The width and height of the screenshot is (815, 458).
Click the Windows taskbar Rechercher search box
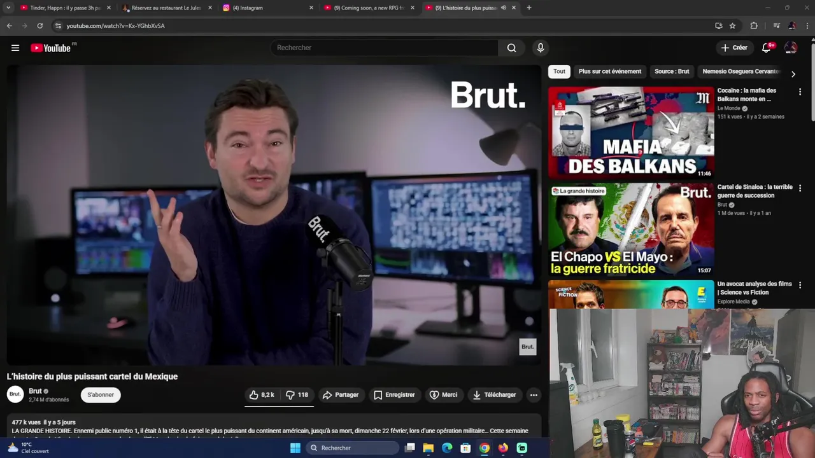pos(352,448)
